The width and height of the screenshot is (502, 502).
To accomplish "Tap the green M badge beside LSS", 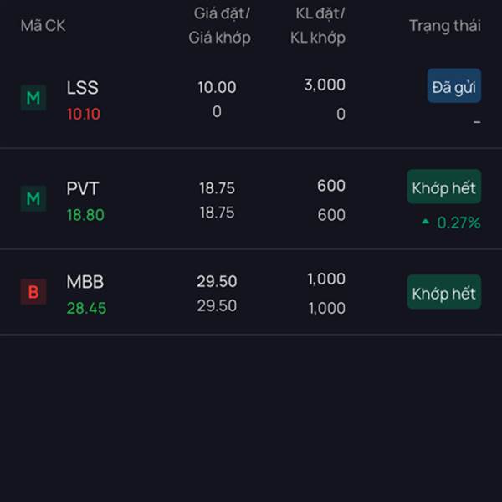I will (x=33, y=98).
